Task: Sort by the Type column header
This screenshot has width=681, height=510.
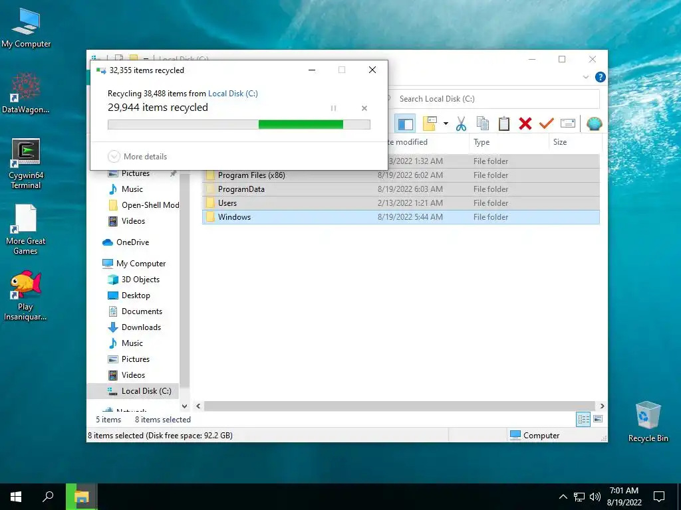Action: [x=509, y=142]
